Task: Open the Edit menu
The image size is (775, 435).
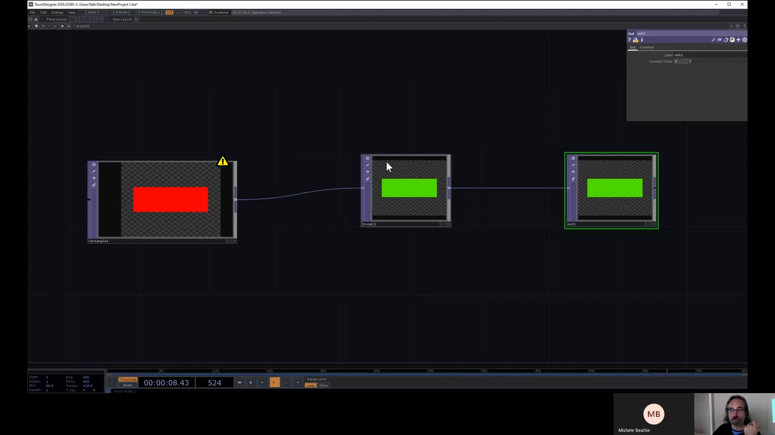Action: [44, 12]
